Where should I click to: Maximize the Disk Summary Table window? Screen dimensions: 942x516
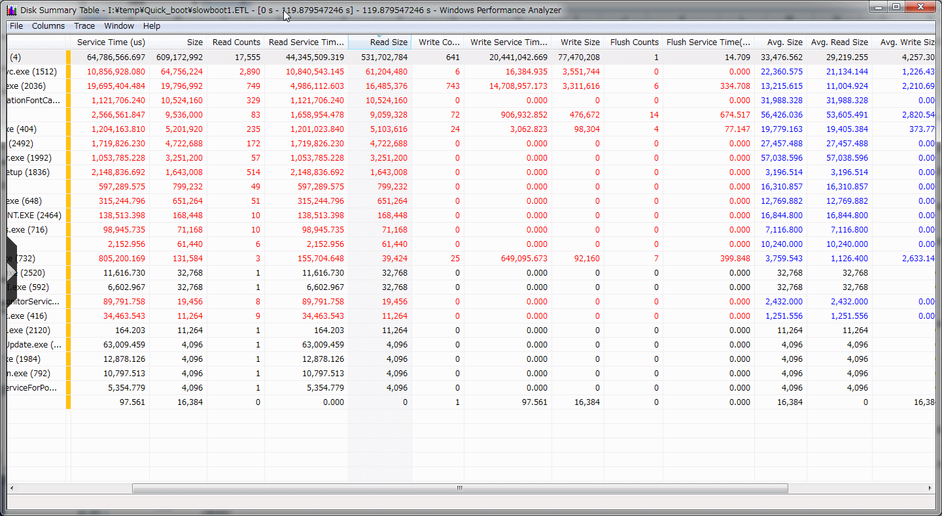pyautogui.click(x=896, y=7)
